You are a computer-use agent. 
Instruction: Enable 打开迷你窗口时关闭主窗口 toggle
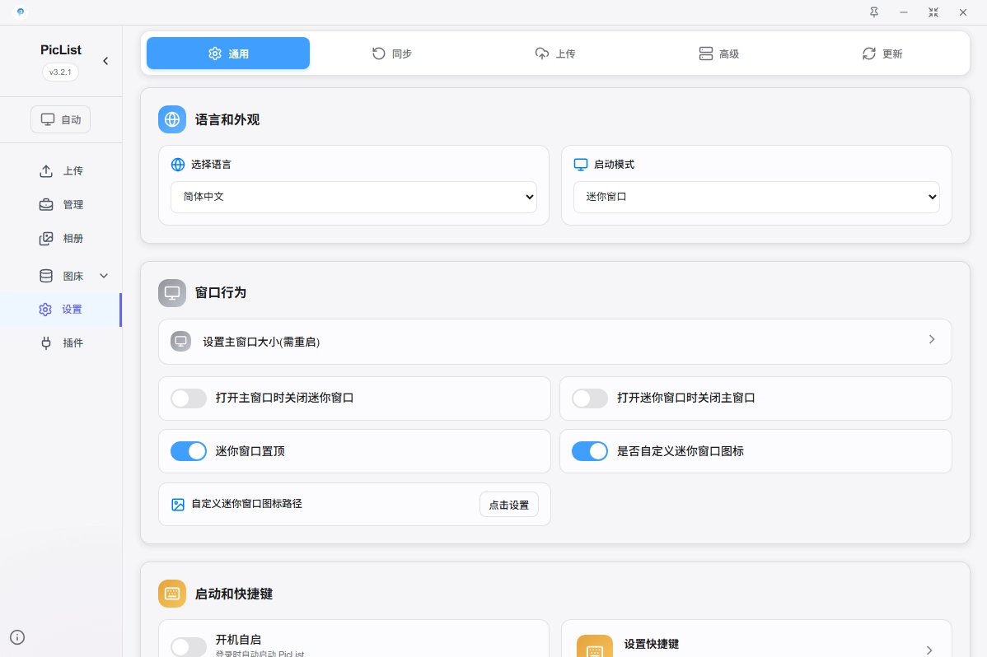coord(590,398)
